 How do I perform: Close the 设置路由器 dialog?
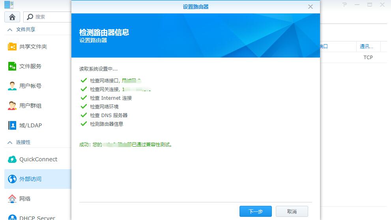pos(311,7)
